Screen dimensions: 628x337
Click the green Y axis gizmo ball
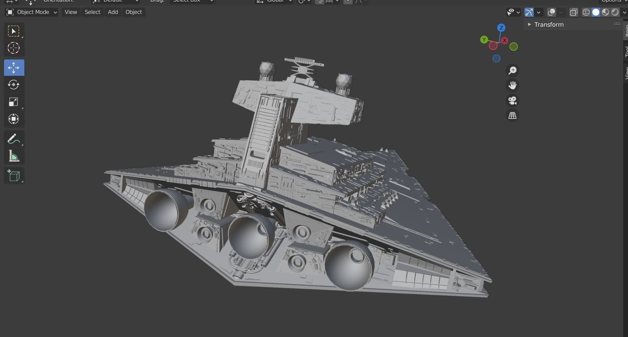[484, 39]
